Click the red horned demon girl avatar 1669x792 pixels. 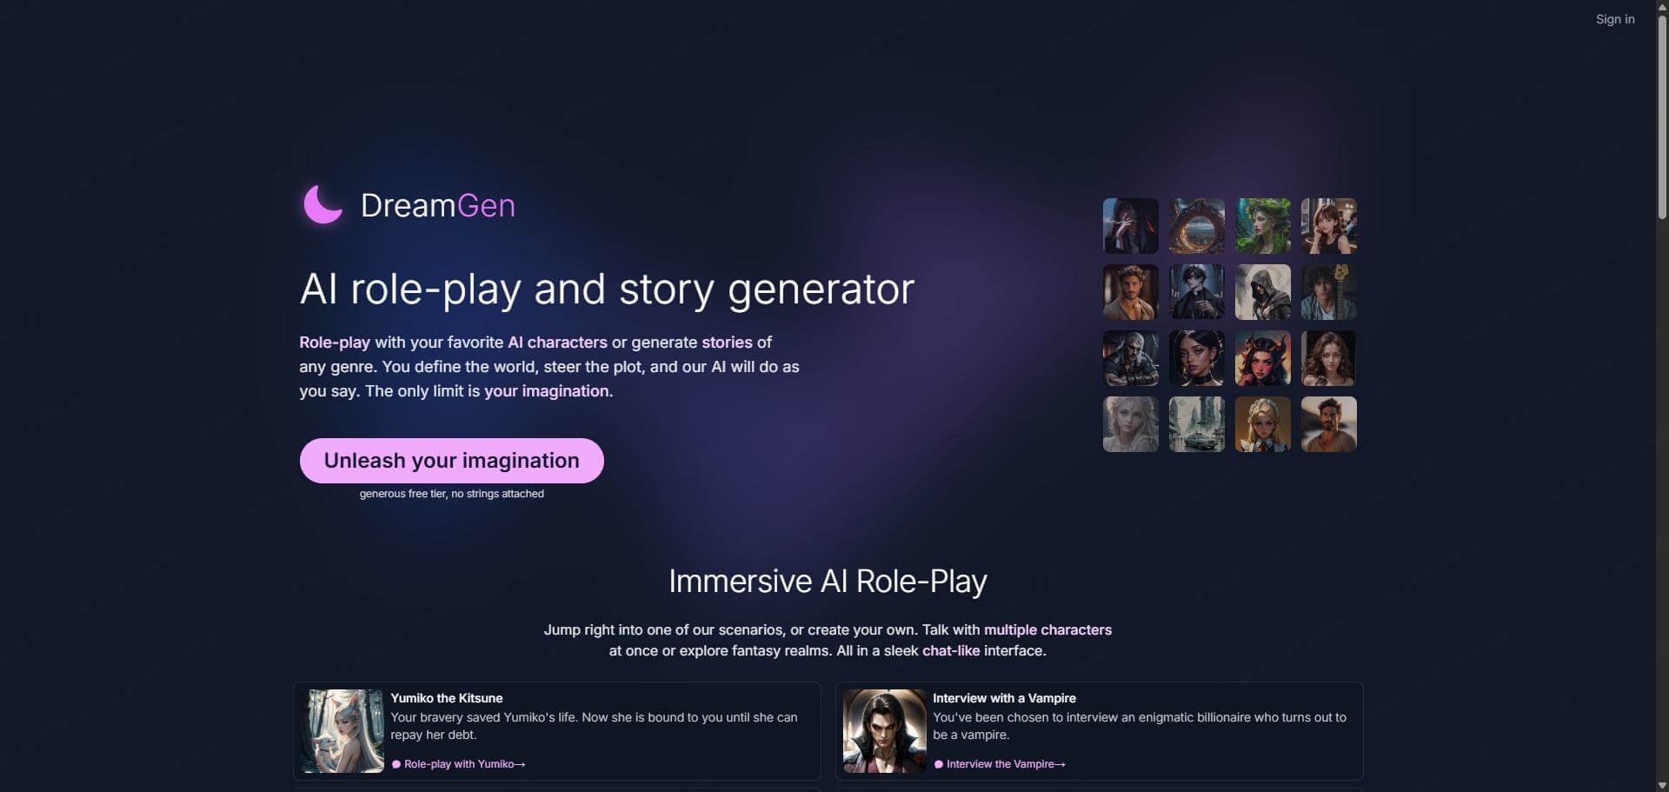(x=1262, y=358)
